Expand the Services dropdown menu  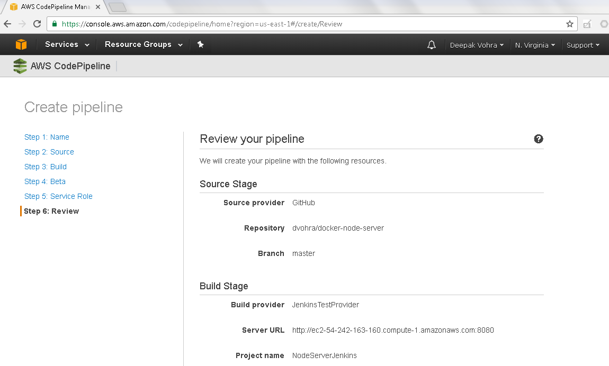coord(67,44)
